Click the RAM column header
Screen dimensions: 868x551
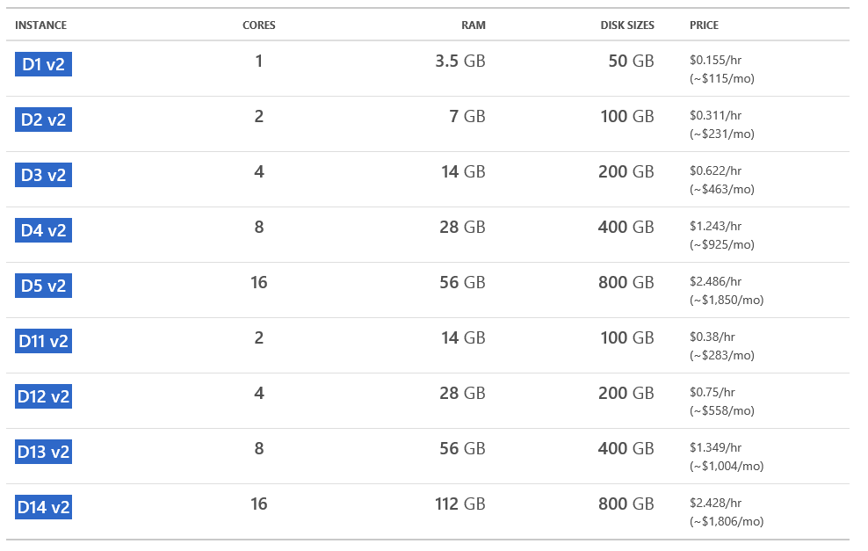pyautogui.click(x=473, y=25)
